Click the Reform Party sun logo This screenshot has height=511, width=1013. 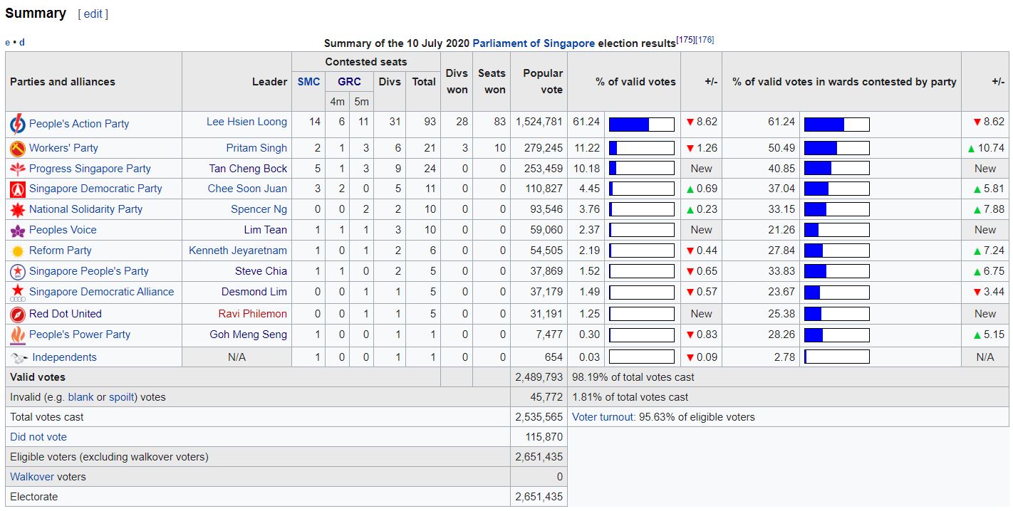[18, 251]
